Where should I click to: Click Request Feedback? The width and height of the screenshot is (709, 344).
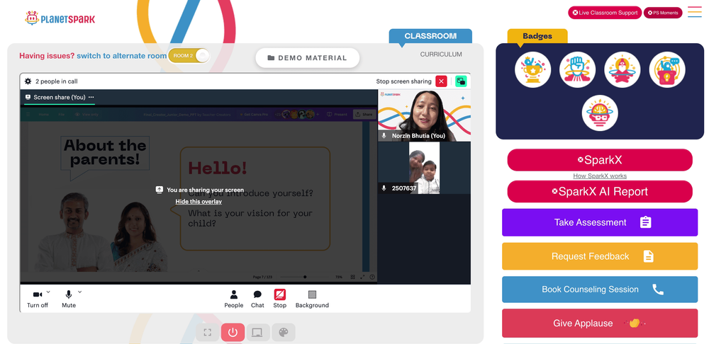[600, 256]
